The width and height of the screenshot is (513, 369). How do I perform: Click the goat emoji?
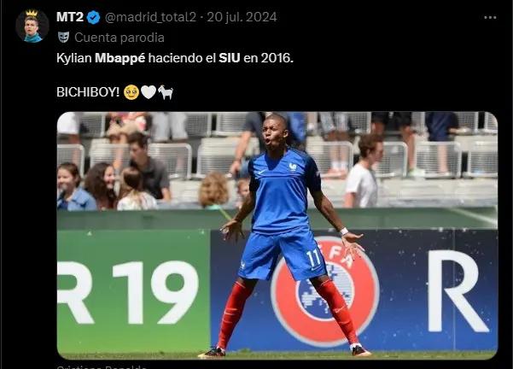pyautogui.click(x=166, y=92)
